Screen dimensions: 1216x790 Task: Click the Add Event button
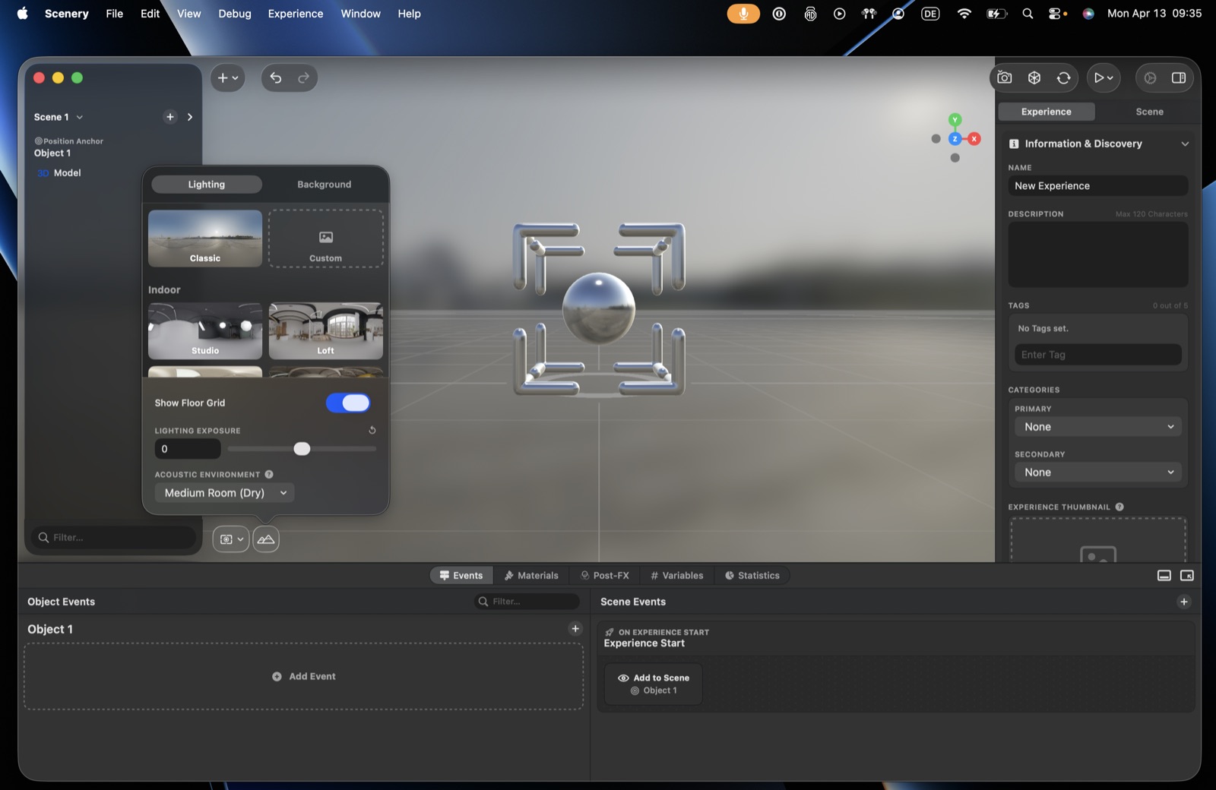[x=304, y=677]
